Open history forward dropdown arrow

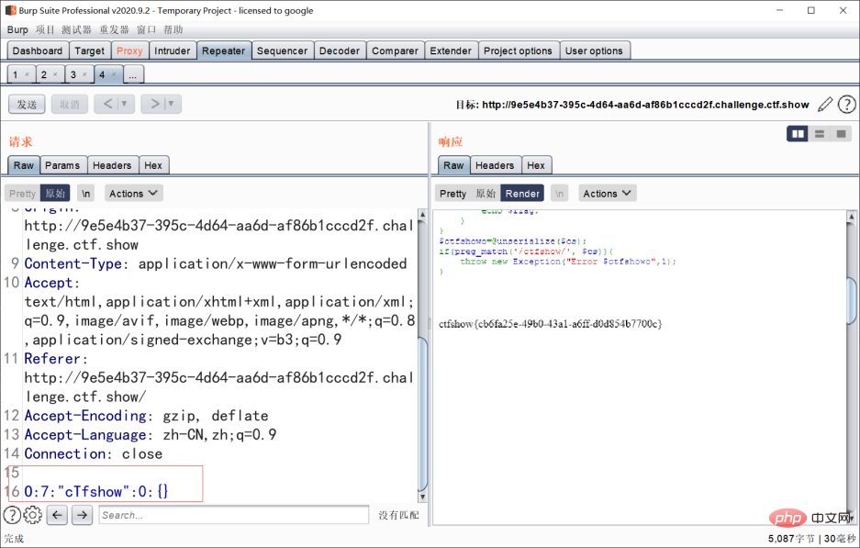(171, 105)
